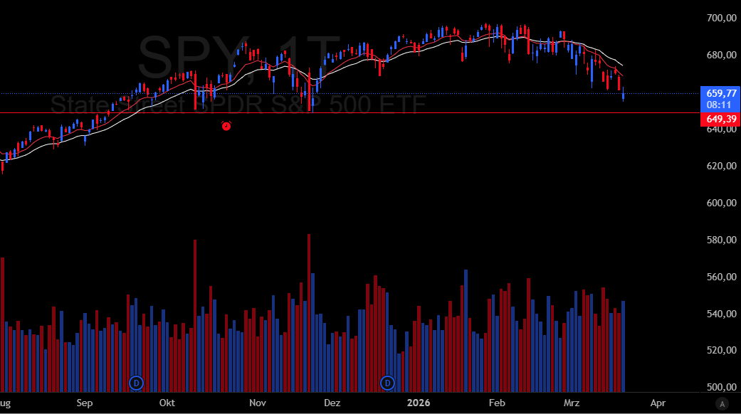This screenshot has width=741, height=414.
Task: Select the last blue volume bar
Action: click(624, 346)
